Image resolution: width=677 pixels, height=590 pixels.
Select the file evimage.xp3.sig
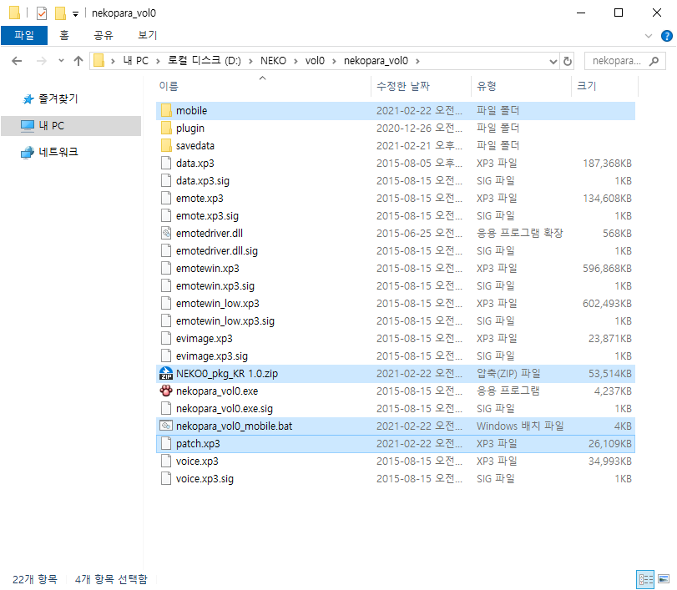395,356
